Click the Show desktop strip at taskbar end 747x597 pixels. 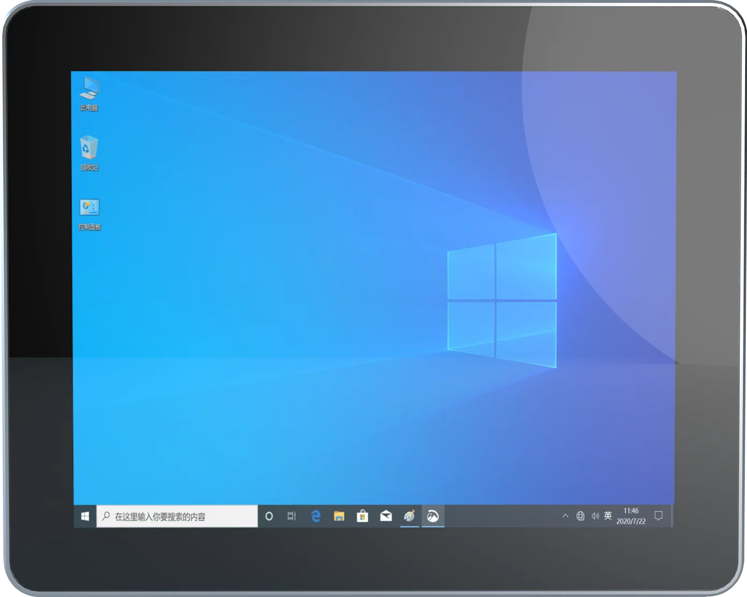pos(672,516)
